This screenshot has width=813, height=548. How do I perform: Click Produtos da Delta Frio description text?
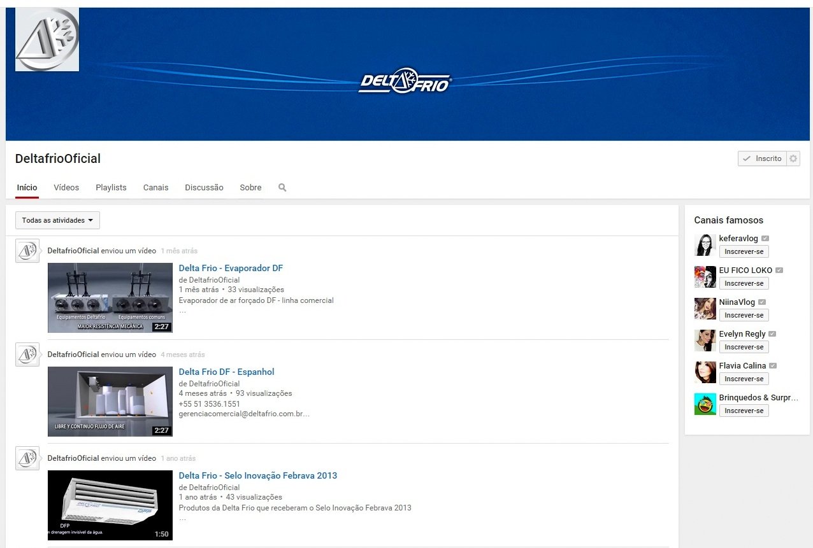pyautogui.click(x=295, y=508)
